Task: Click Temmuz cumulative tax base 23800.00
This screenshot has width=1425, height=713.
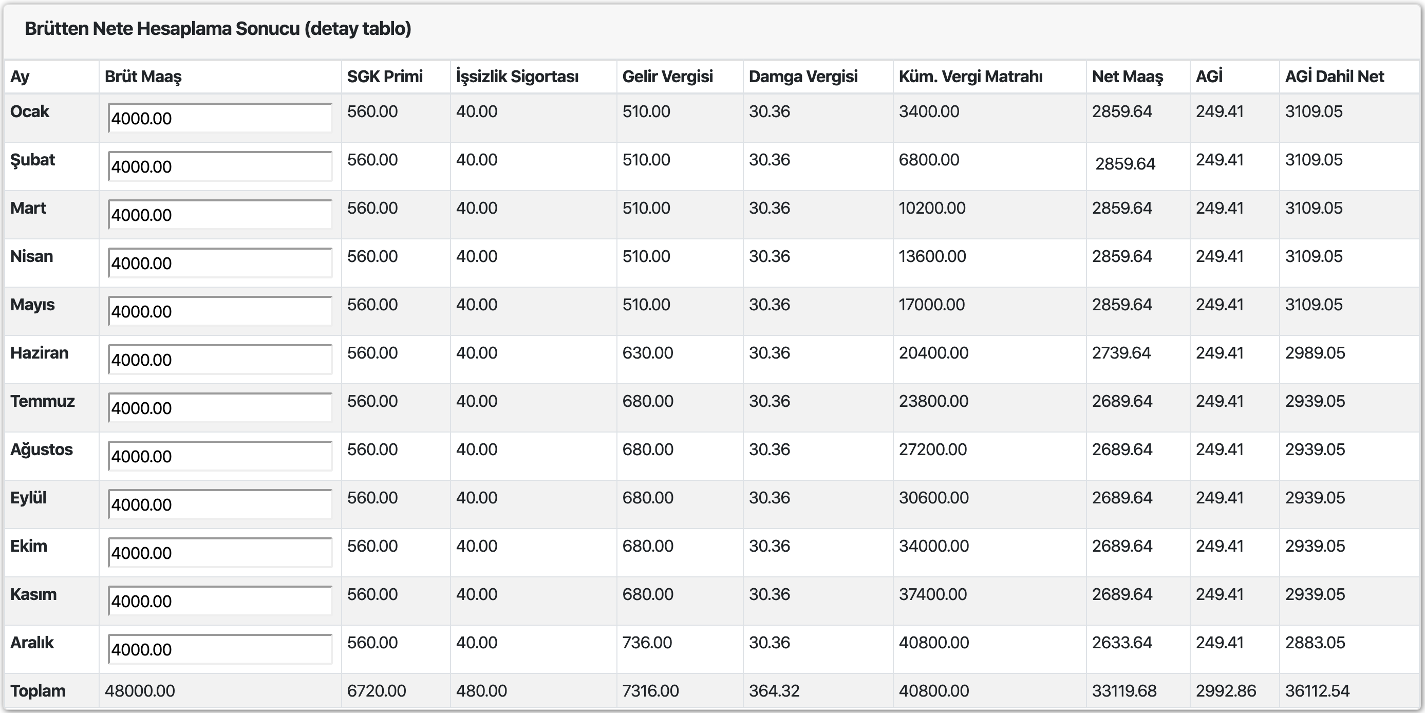Action: pyautogui.click(x=934, y=401)
